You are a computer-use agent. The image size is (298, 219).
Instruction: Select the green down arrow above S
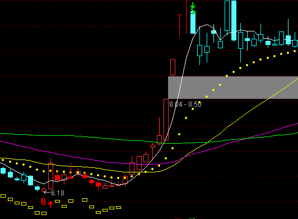[193, 5]
